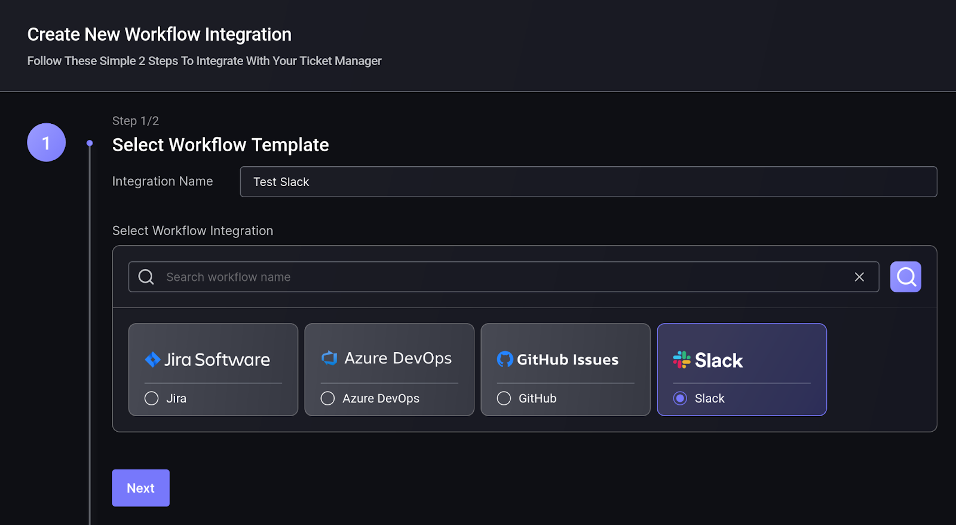Clear the workflow search with X icon
Screen dimensions: 956x525
pyautogui.click(x=859, y=277)
